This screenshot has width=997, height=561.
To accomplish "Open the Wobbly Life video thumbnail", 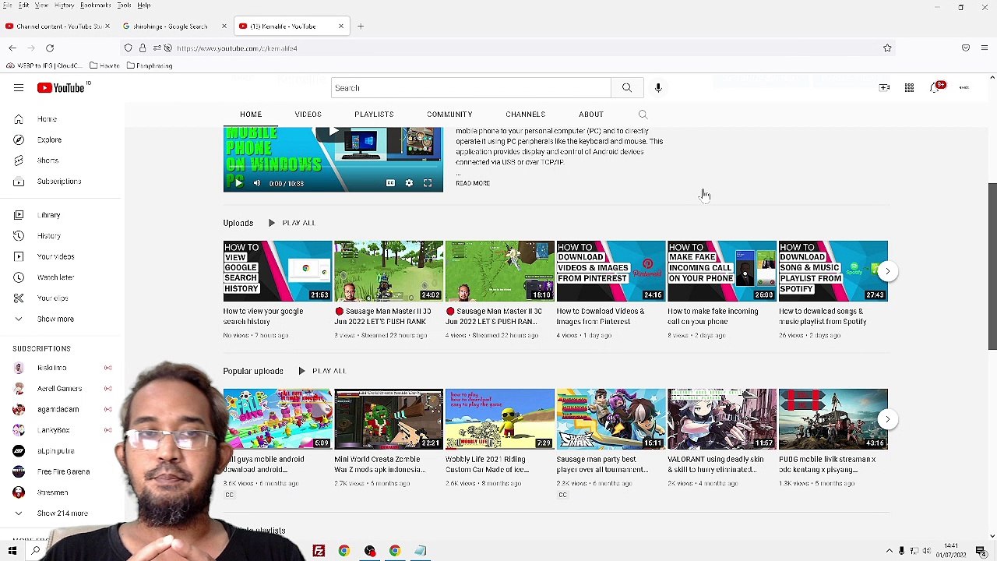I will (x=500, y=419).
